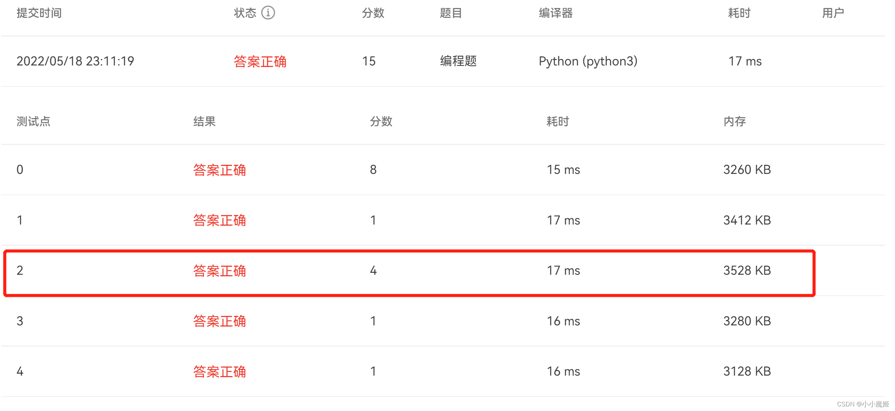Open the 提交时间 column header
The image size is (895, 411).
[x=38, y=13]
